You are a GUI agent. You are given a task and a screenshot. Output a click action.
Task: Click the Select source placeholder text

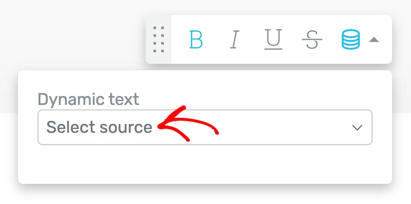click(x=99, y=127)
